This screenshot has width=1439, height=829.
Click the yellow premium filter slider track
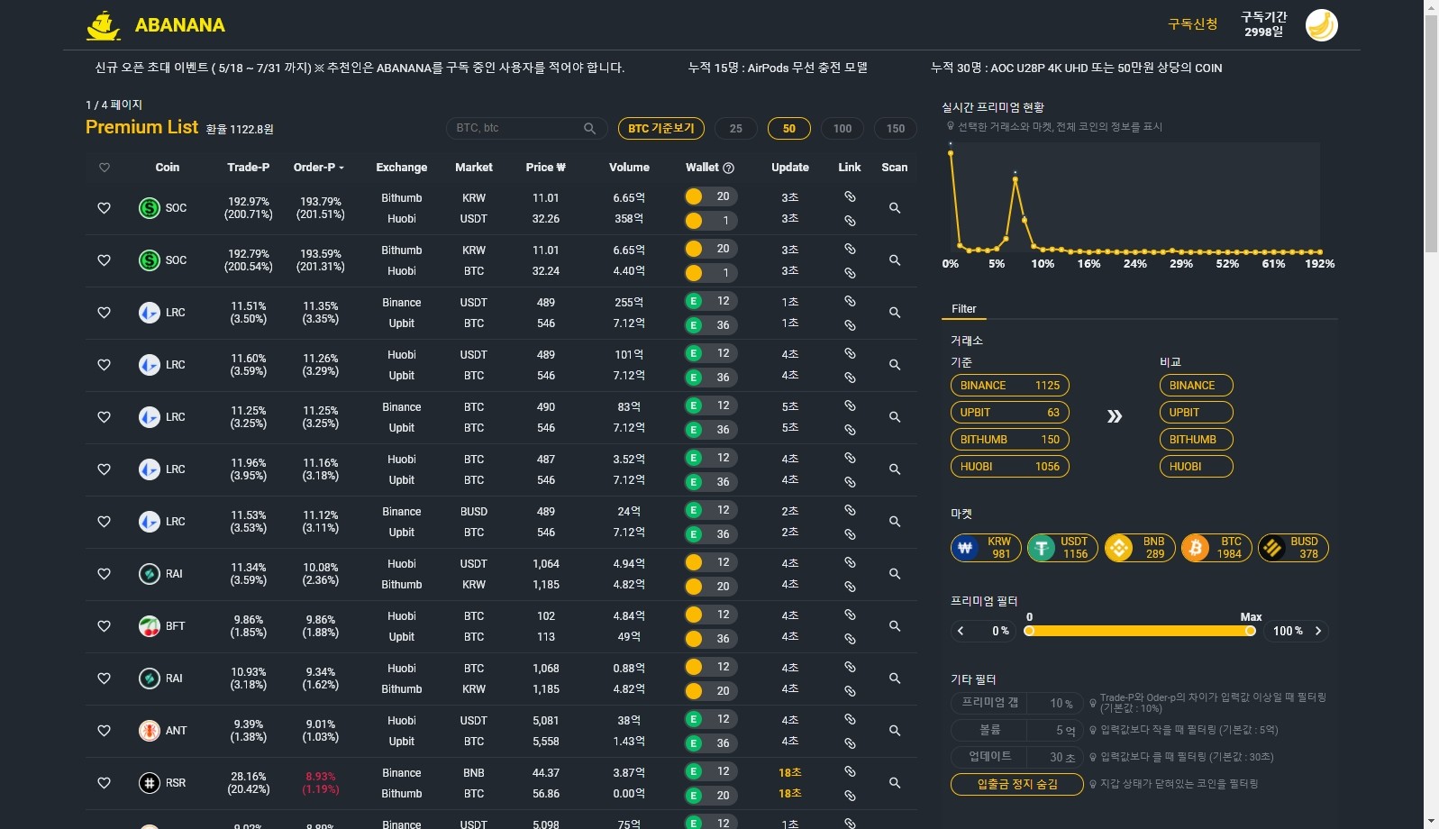pos(1140,631)
